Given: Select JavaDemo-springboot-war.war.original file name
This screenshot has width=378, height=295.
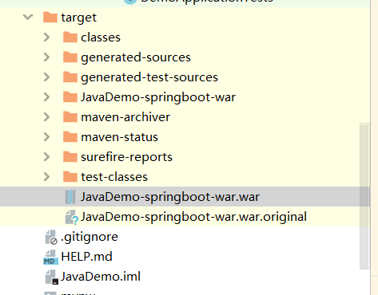Looking at the screenshot, I should (194, 217).
